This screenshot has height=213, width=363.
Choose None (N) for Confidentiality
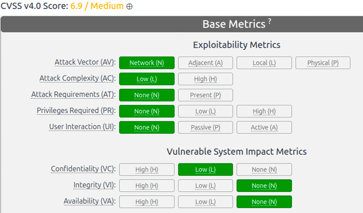pos(264,170)
